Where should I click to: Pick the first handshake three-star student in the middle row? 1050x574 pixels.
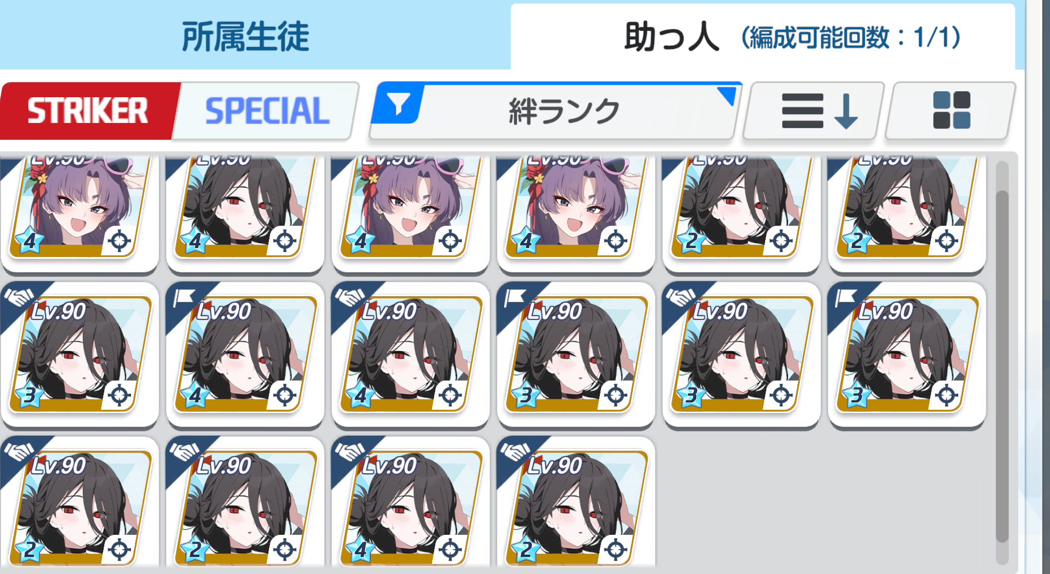pos(79,354)
